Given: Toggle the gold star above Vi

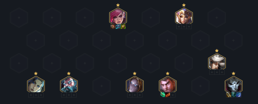Looking at the screenshot, I should click(118, 5).
